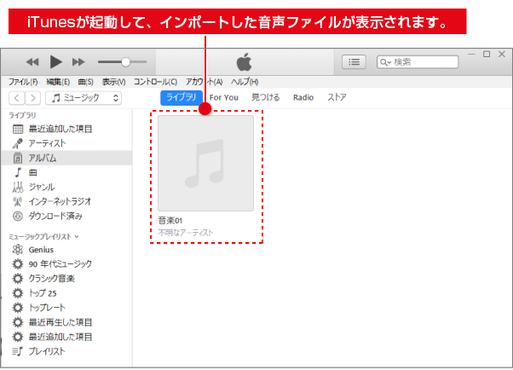This screenshot has height=370, width=513.
Task: Maximize the iTunes window
Action: pos(487,54)
